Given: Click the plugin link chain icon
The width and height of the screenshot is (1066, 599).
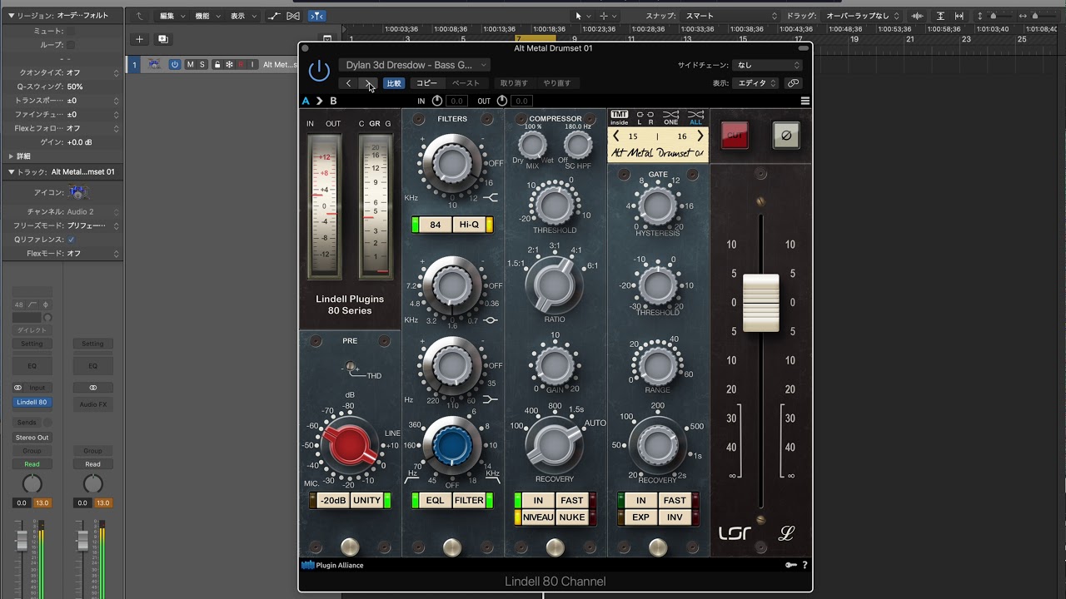Looking at the screenshot, I should click(x=793, y=83).
